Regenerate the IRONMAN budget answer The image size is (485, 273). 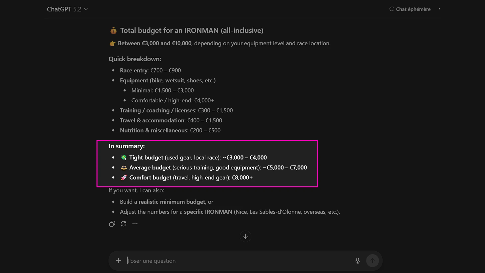click(124, 224)
